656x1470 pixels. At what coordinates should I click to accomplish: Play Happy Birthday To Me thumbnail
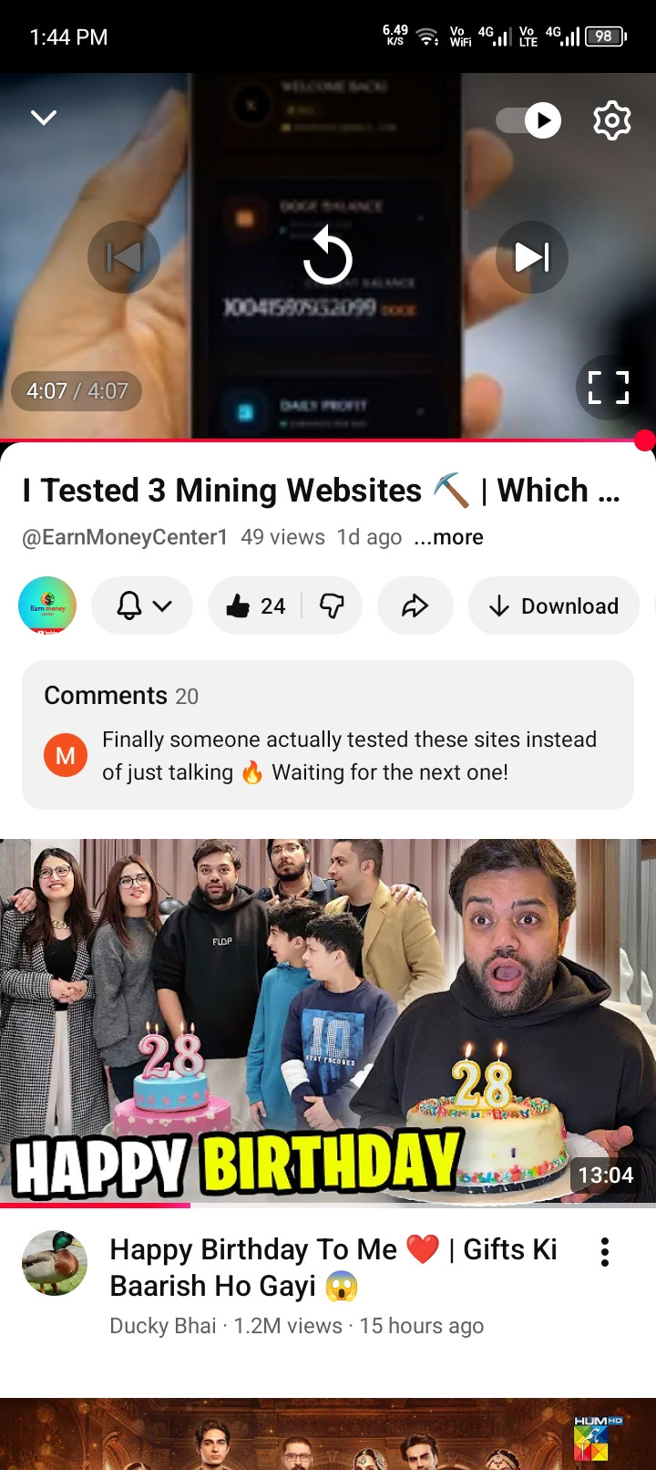tap(328, 1021)
